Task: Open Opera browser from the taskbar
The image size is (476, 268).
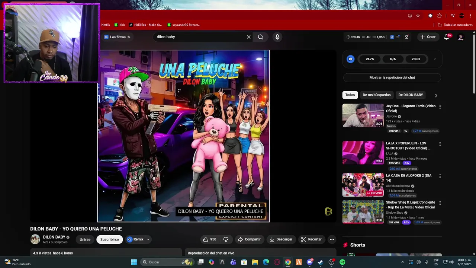Action: pos(277,262)
